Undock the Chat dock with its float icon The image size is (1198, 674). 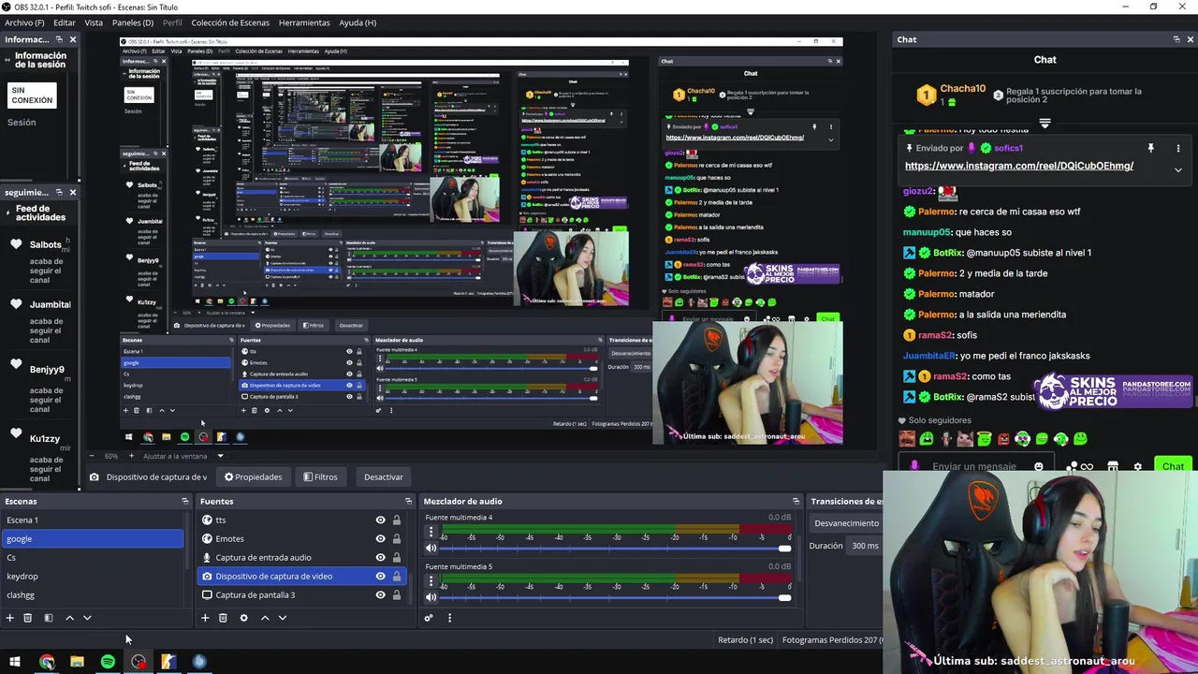pos(1176,39)
